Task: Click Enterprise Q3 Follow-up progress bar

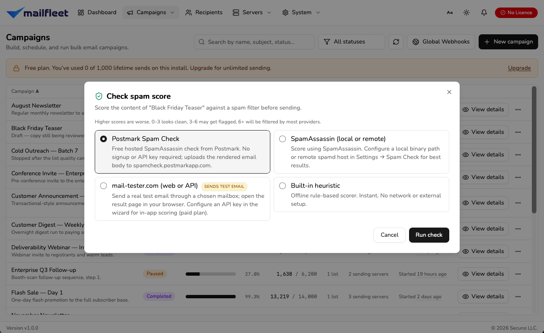Action: point(211,274)
